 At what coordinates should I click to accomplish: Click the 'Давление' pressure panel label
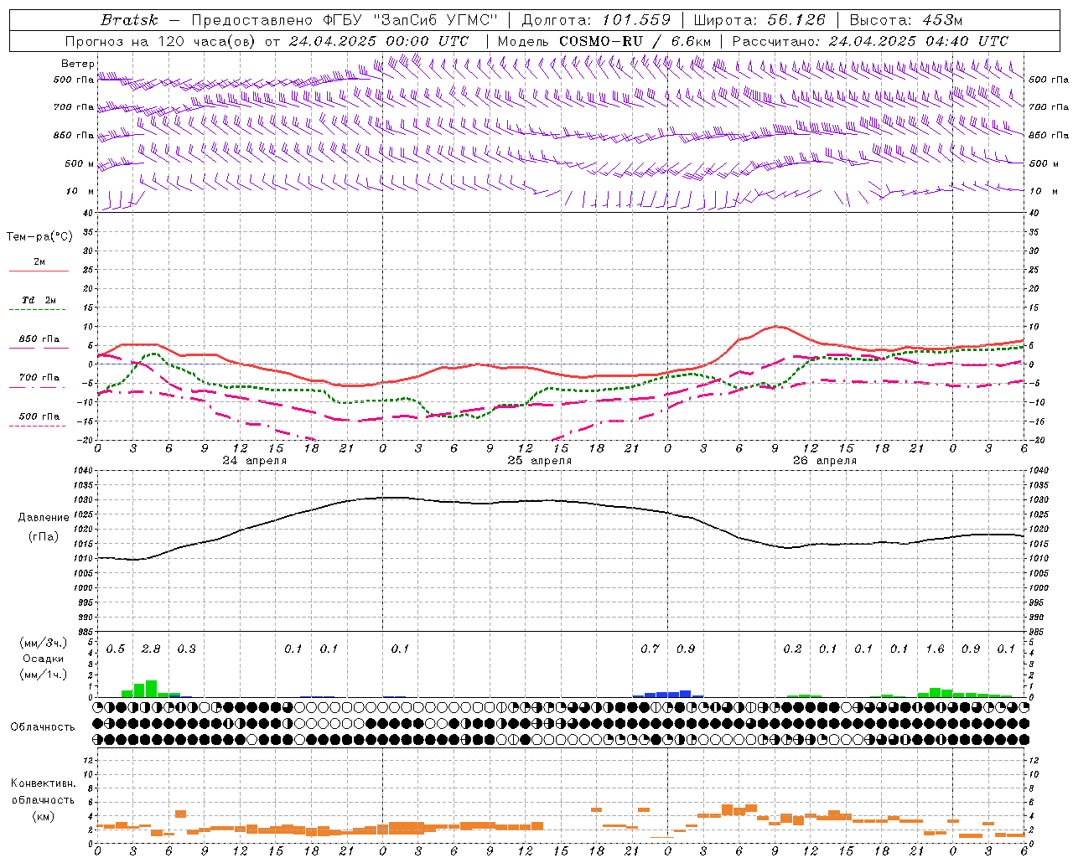coord(44,518)
